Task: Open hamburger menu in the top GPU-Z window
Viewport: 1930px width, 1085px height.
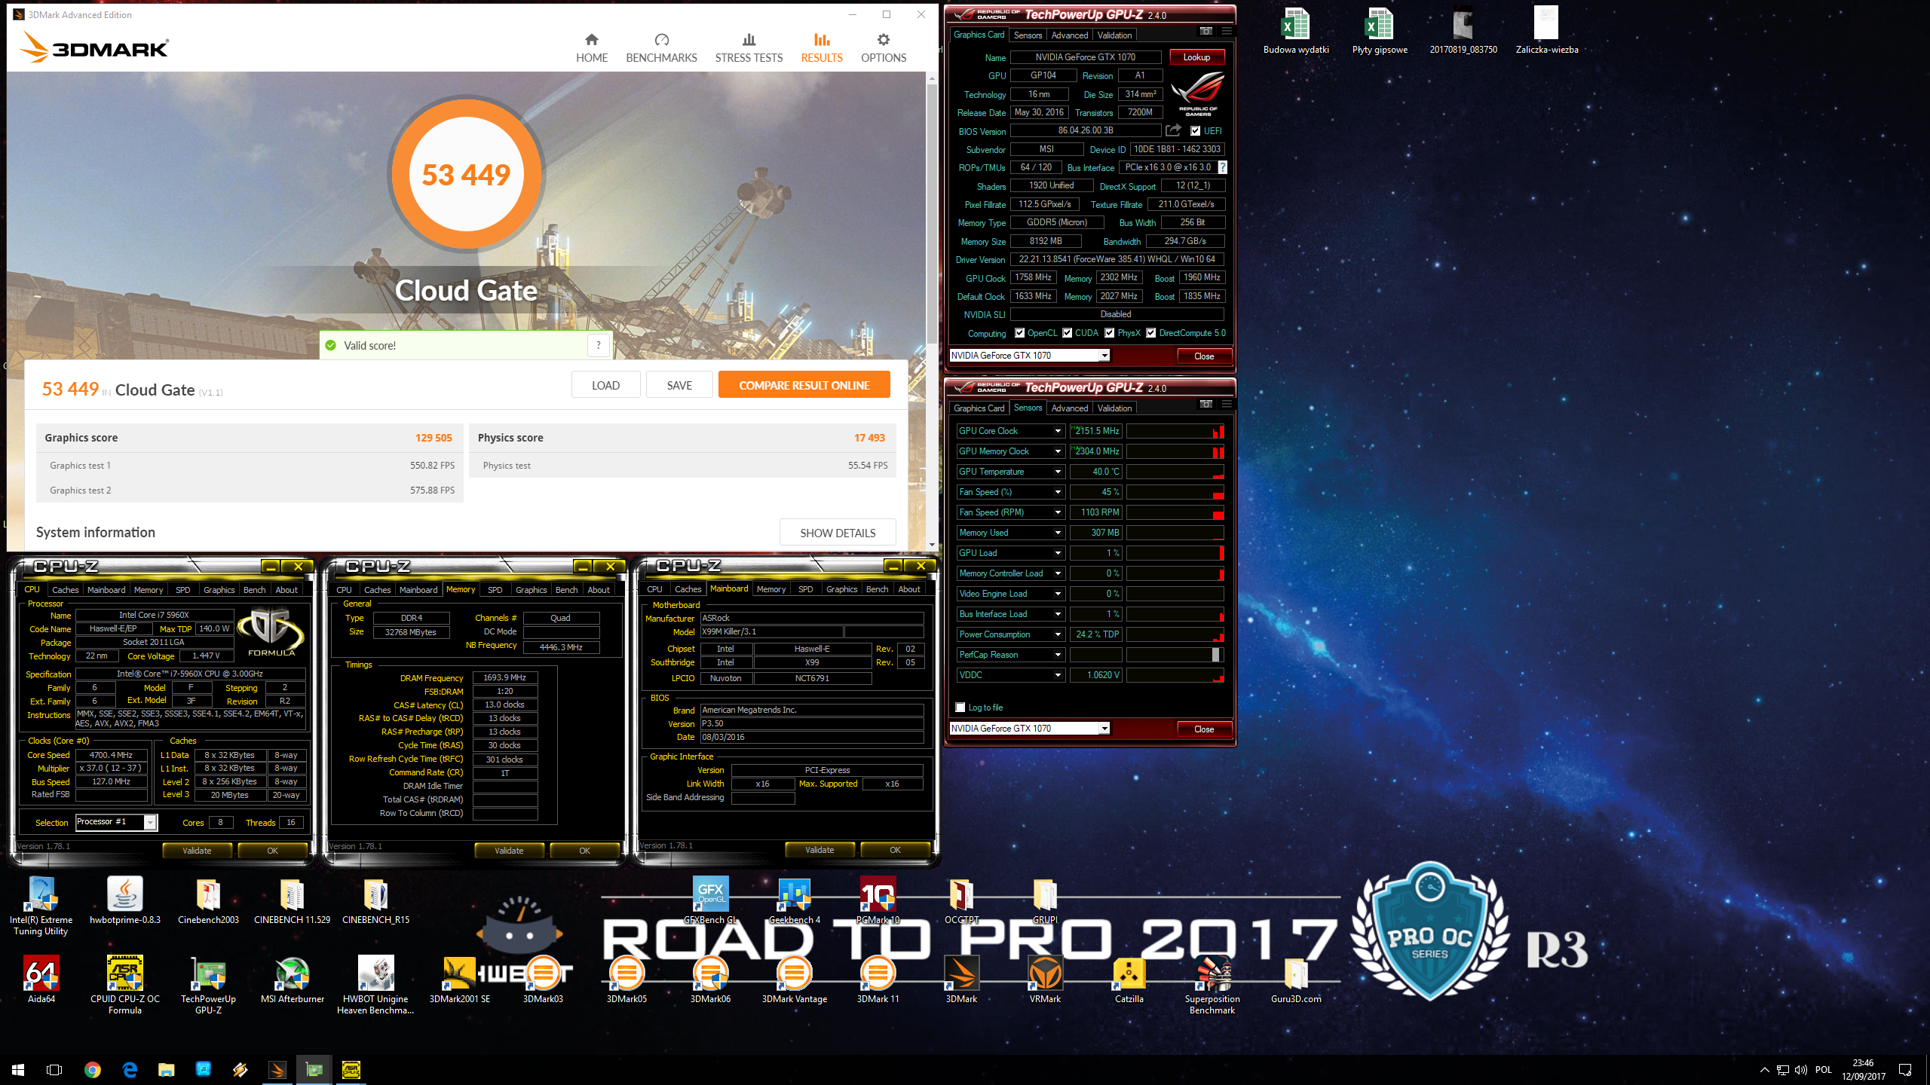Action: coord(1227,31)
